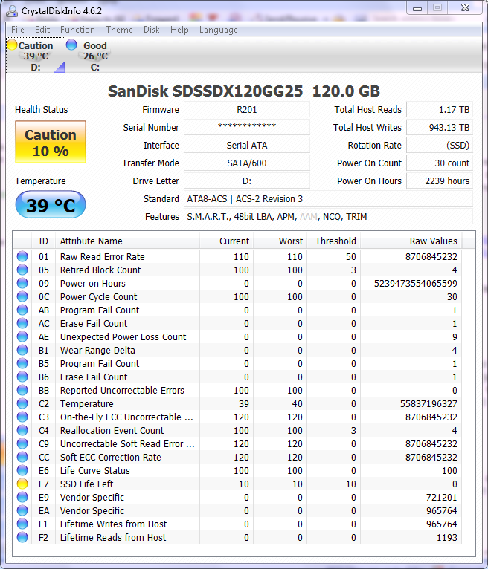Open the Language menu
The image size is (488, 569).
(x=218, y=30)
